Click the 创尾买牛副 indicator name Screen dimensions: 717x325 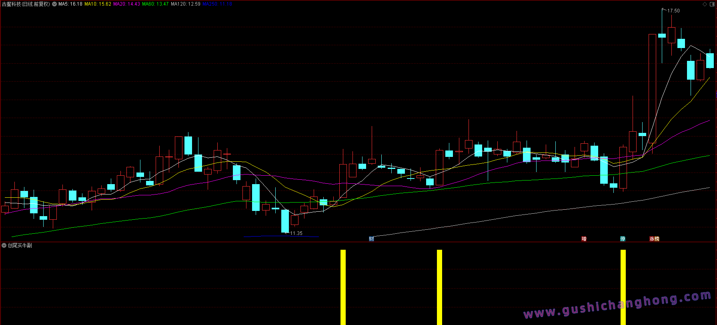20,245
